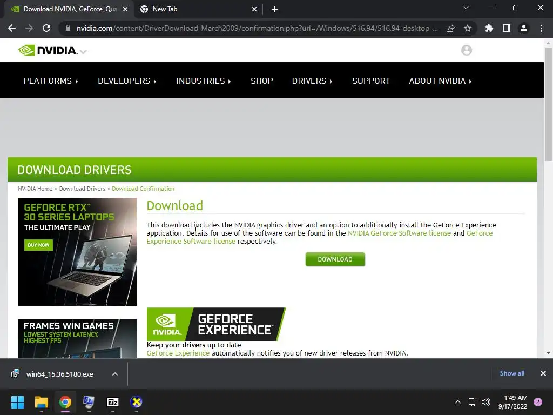Click the GeForce Experience logo banner
The width and height of the screenshot is (553, 415).
coord(216,324)
